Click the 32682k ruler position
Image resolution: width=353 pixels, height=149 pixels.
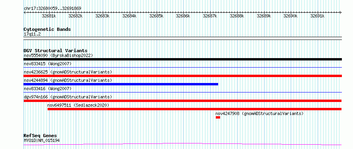coord(75,16)
